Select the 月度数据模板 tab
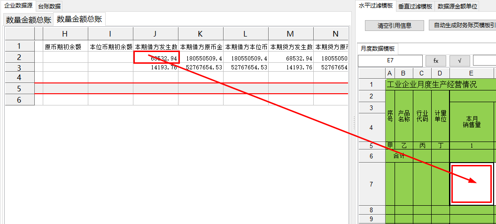Screen dimensions: 496x224 pyautogui.click(x=378, y=49)
